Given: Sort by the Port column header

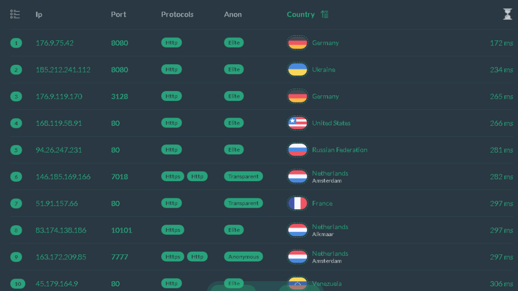Looking at the screenshot, I should coord(118,14).
